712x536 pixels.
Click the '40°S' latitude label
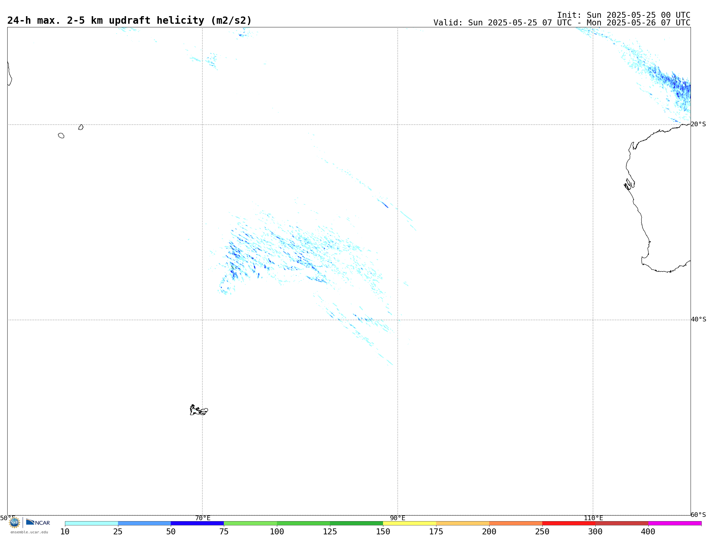click(698, 319)
